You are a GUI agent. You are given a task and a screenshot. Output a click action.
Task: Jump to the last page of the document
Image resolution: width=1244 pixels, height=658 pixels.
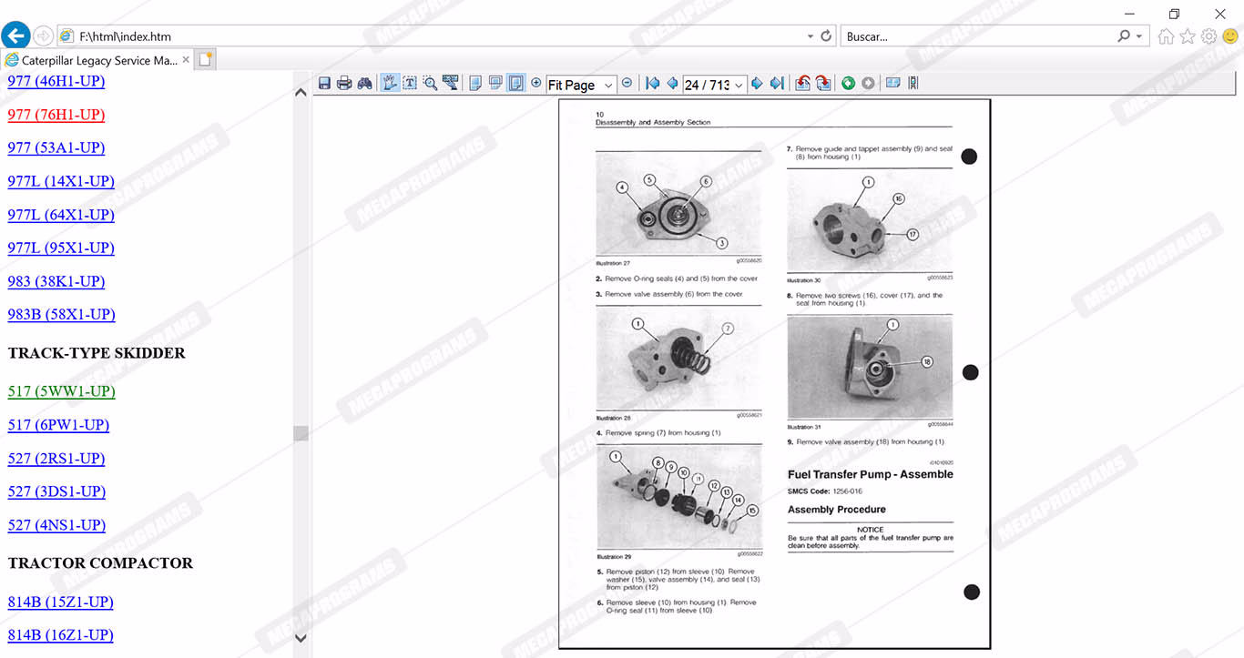click(777, 84)
